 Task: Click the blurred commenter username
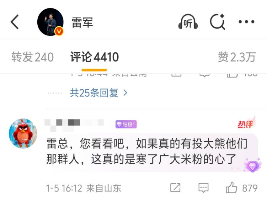[74, 125]
